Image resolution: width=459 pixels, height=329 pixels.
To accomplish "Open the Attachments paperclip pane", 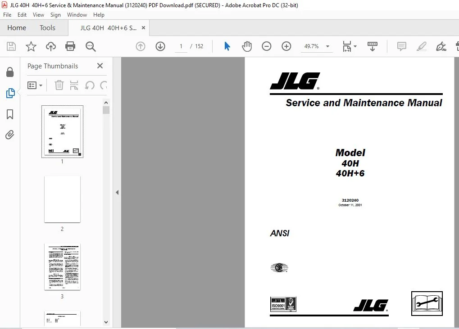I will pos(9,135).
